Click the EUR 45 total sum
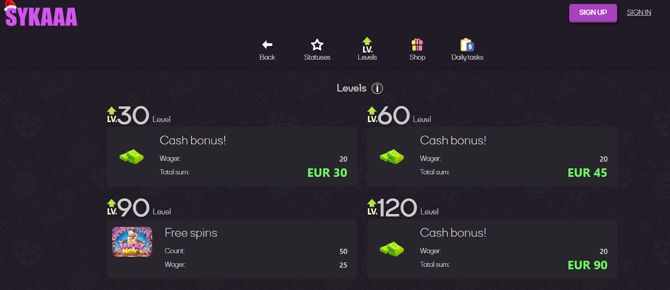 (587, 173)
